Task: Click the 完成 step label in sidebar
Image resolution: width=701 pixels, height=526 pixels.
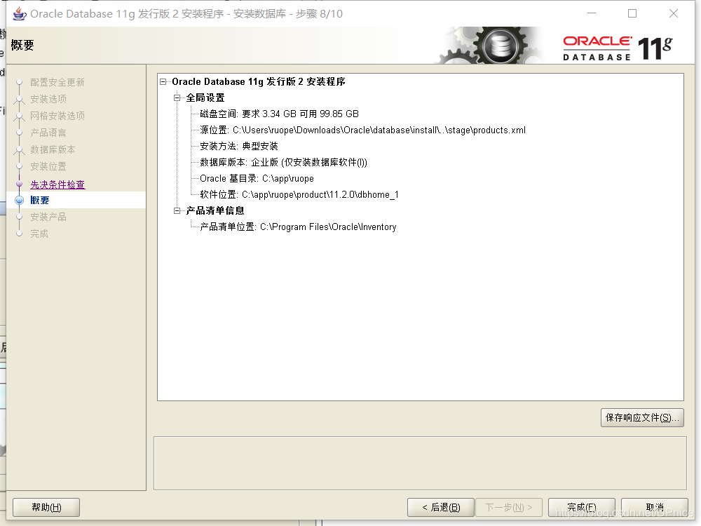Action: 39,234
